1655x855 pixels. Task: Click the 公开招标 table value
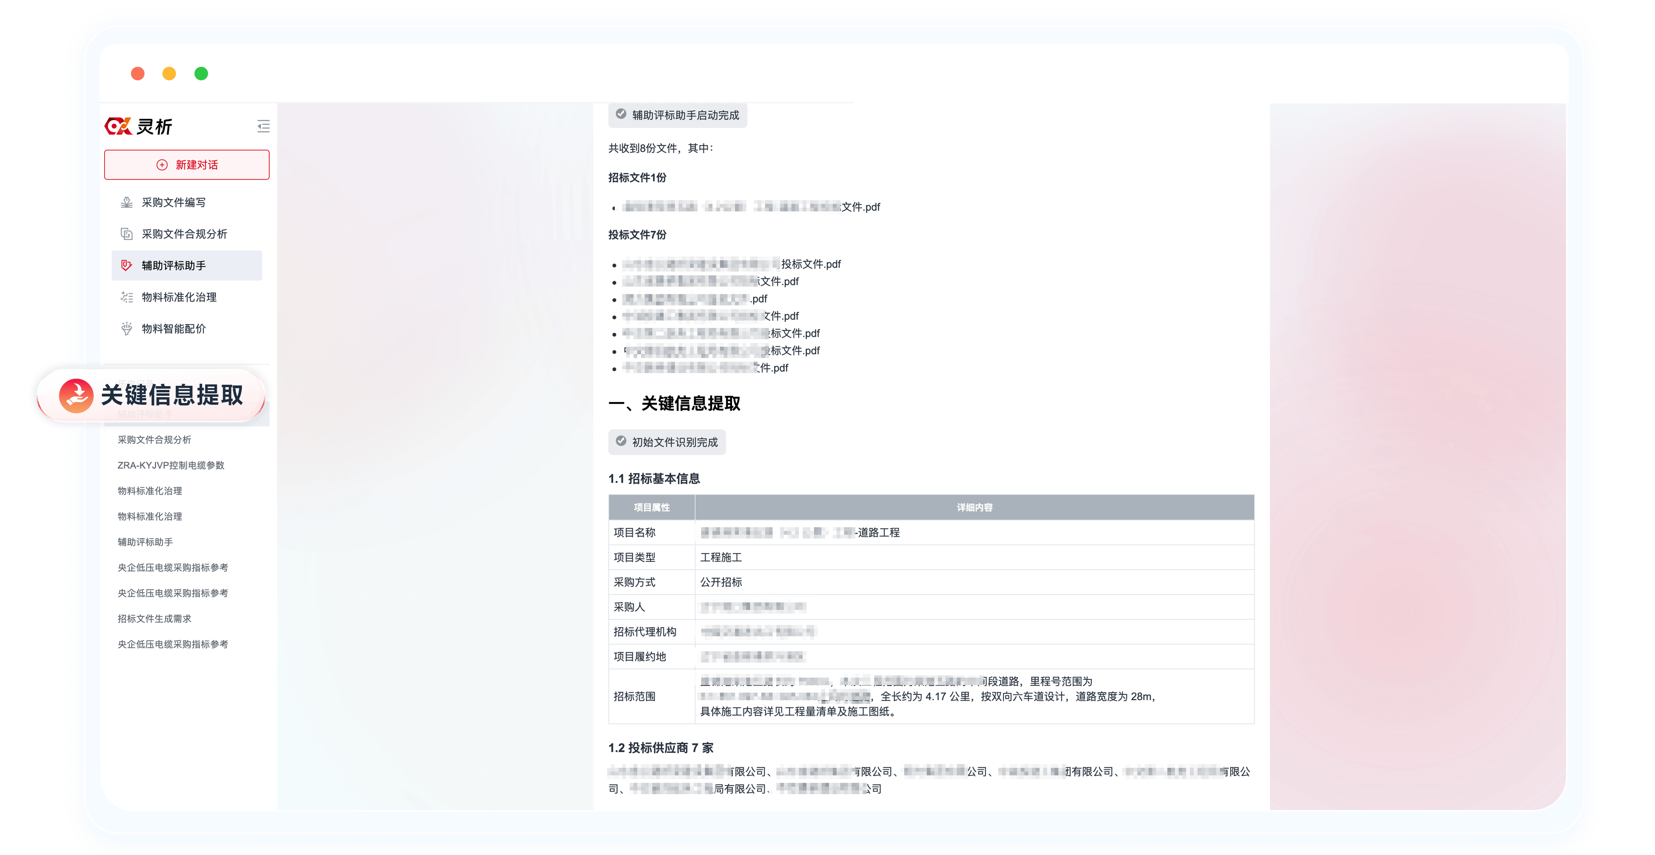tap(721, 582)
